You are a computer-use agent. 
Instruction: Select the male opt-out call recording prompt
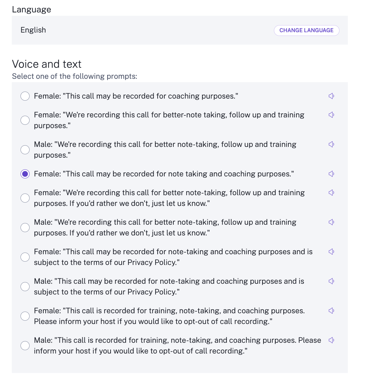tap(25, 345)
